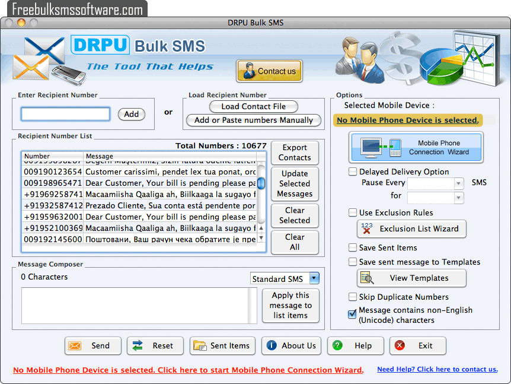The height and width of the screenshot is (384, 511).
Task: Enable Delayed Delivery Option checkbox
Action: click(353, 172)
